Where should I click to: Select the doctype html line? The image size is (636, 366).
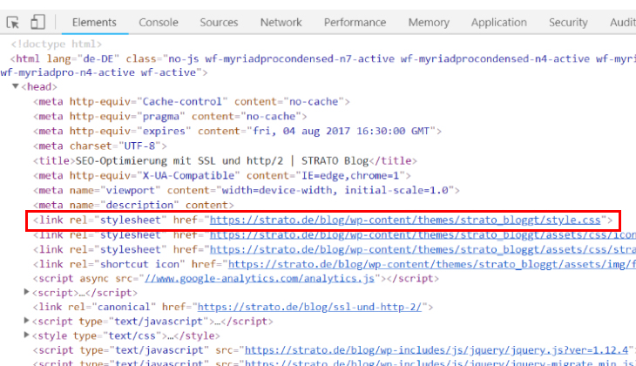[x=57, y=44]
